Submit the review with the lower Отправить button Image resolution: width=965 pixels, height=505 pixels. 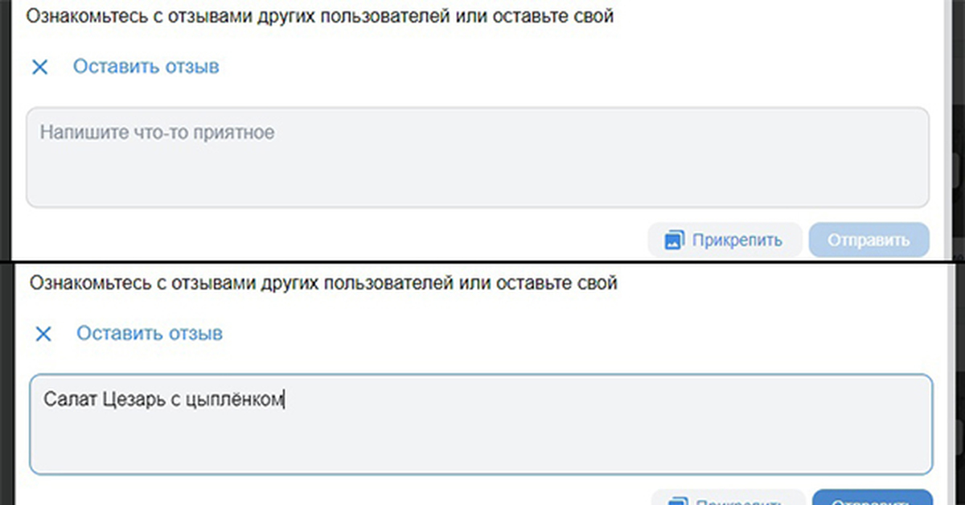point(872,499)
